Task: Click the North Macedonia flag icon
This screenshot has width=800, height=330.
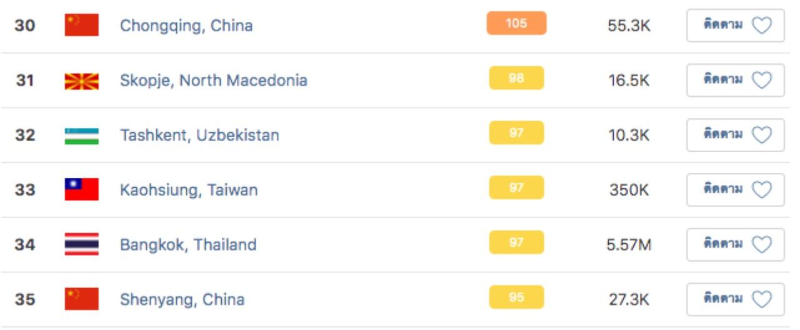Action: [81, 80]
